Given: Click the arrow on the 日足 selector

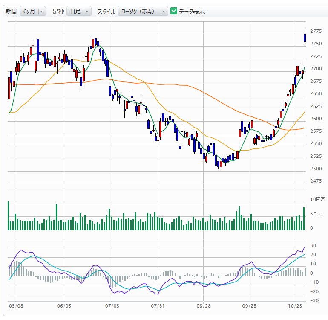Looking at the screenshot, I should coord(87,12).
